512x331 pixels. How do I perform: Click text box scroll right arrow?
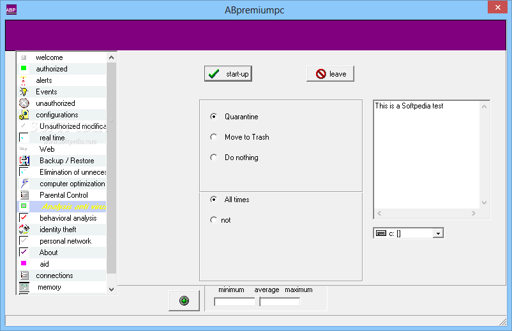coord(474,213)
